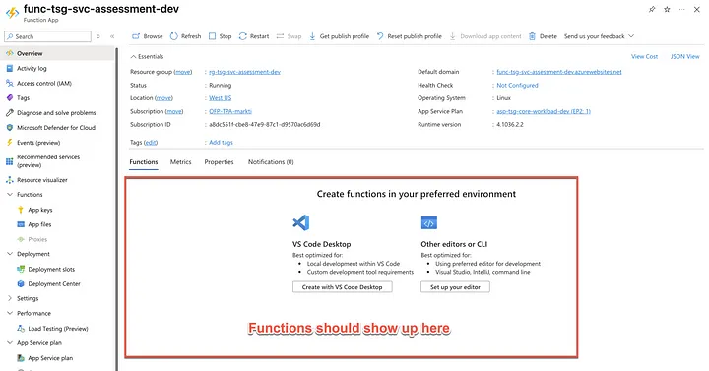Open Diagnose and solve problems
This screenshot has width=709, height=371.
[56, 113]
